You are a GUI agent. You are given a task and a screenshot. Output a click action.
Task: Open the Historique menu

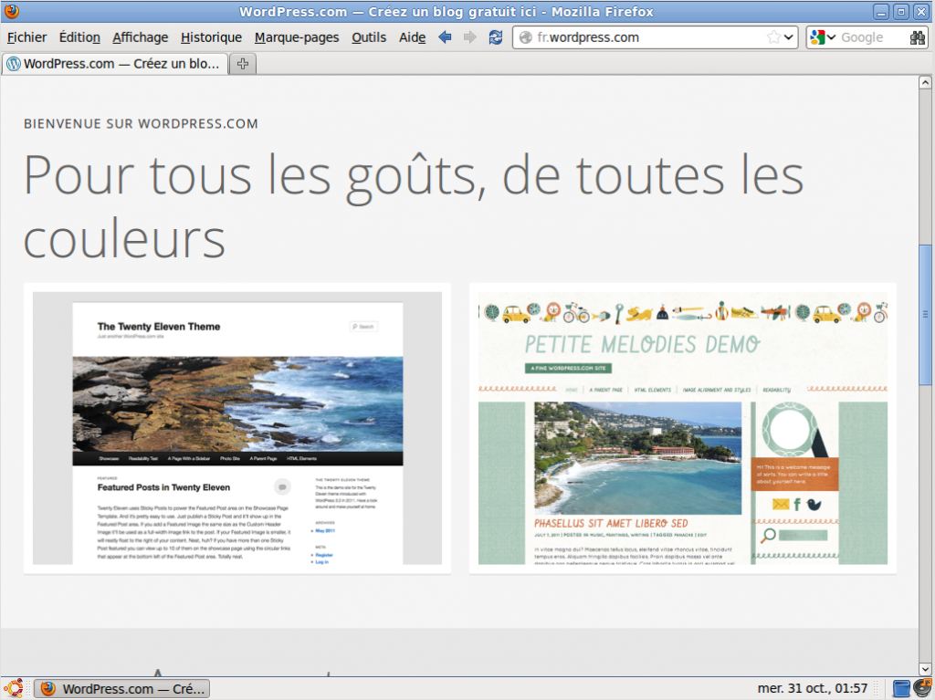click(210, 37)
